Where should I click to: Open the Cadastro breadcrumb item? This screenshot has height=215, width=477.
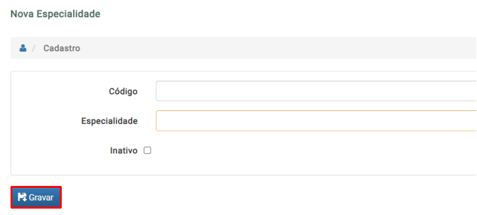coord(62,48)
